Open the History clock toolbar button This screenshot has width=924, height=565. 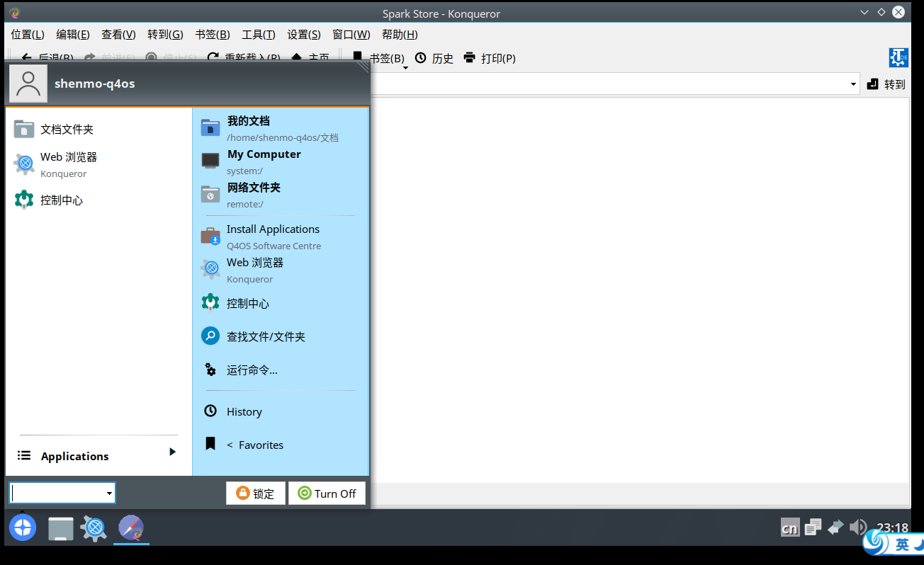coord(434,58)
